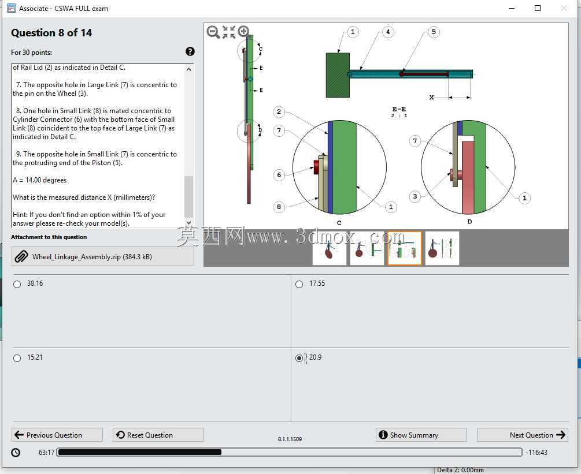581x474 pixels.
Task: Click balloon 8 in Detail C
Action: click(x=279, y=207)
